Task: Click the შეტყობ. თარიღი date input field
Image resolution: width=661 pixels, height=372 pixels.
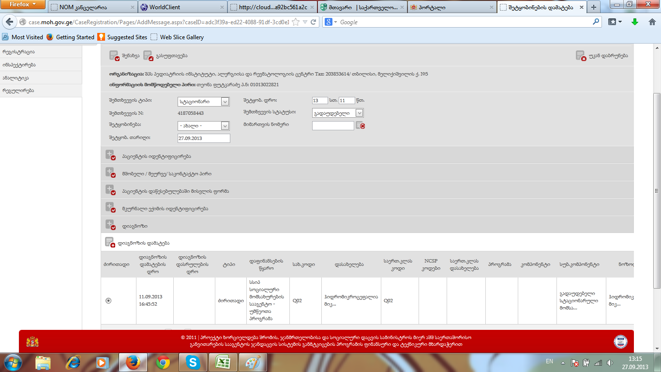Action: point(203,138)
